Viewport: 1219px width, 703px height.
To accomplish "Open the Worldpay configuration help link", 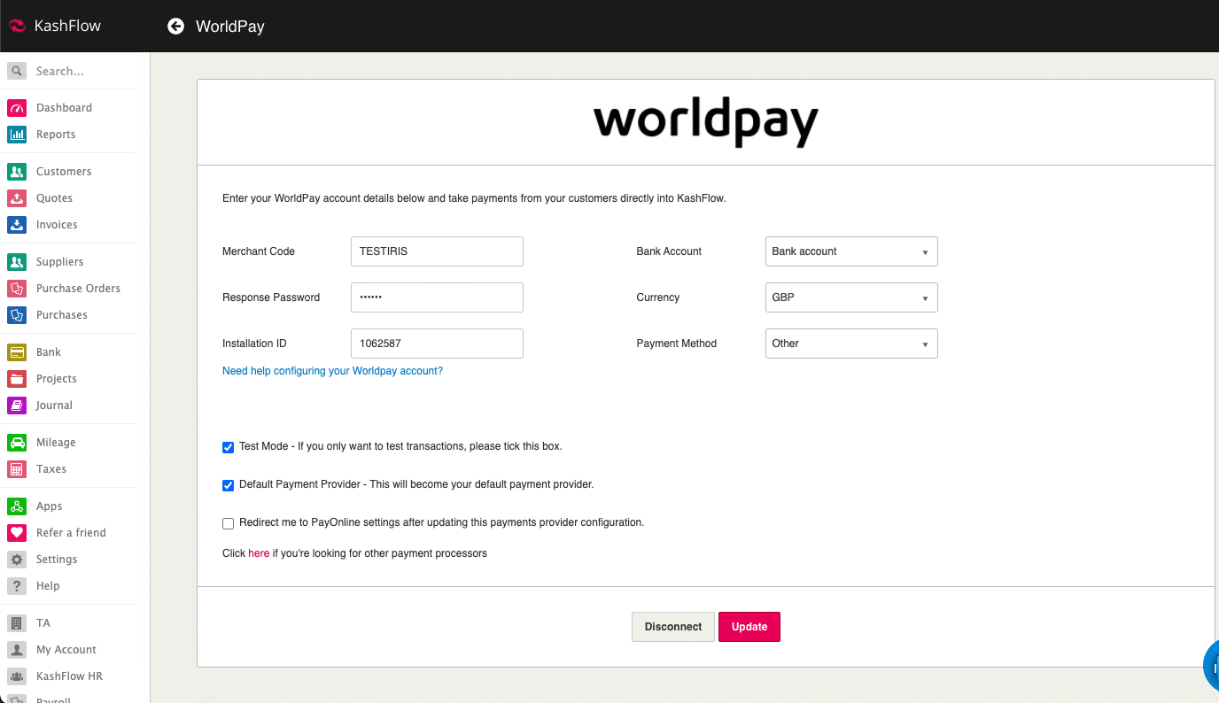I will 332,371.
